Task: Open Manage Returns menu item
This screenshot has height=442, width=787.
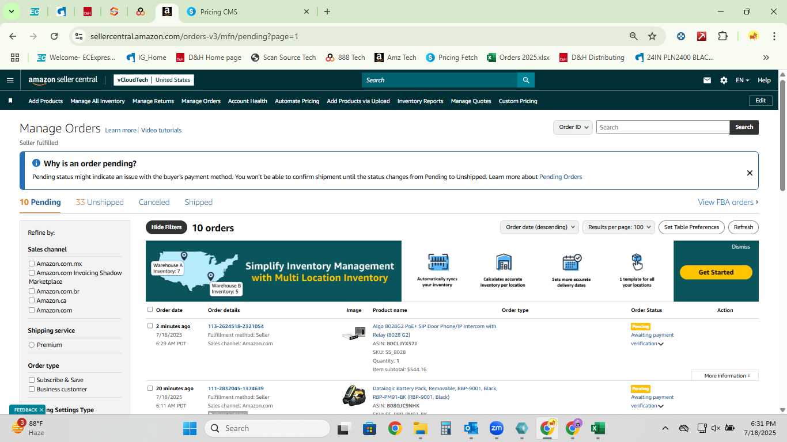Action: pyautogui.click(x=153, y=101)
